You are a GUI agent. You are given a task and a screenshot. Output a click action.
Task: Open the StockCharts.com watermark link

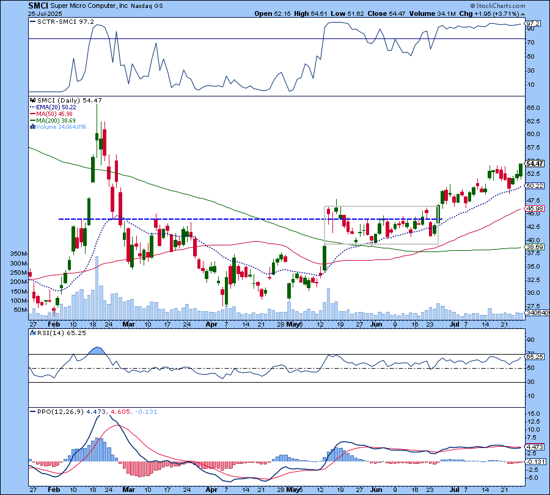click(x=517, y=6)
